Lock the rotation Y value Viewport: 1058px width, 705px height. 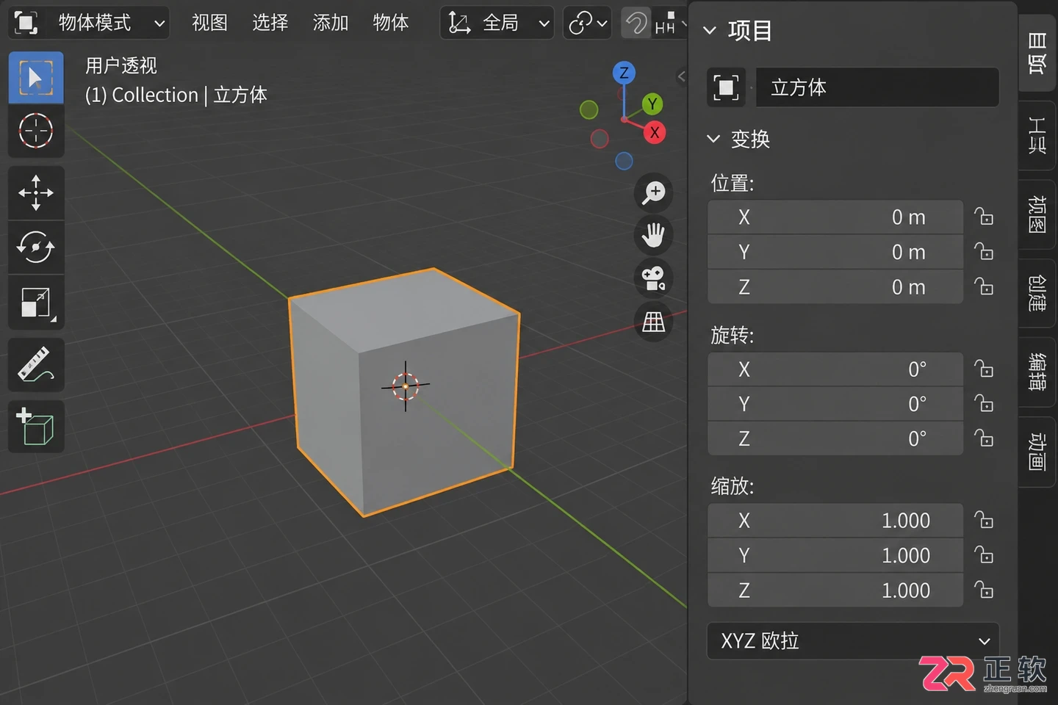[984, 404]
